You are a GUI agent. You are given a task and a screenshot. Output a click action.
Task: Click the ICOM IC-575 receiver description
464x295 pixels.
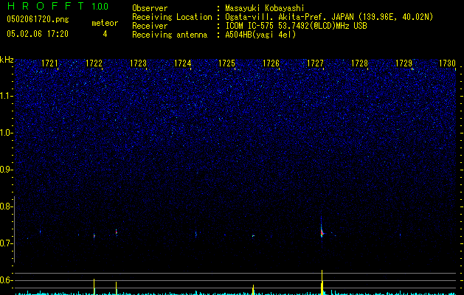point(296,26)
